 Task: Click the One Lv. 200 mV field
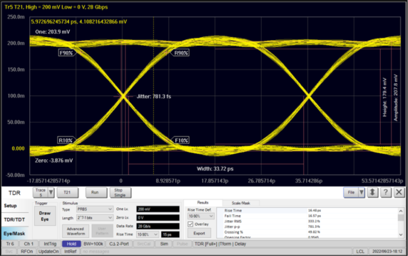coord(158,209)
